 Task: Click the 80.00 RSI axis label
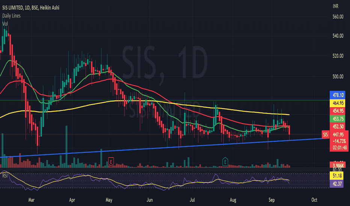pyautogui.click(x=337, y=170)
